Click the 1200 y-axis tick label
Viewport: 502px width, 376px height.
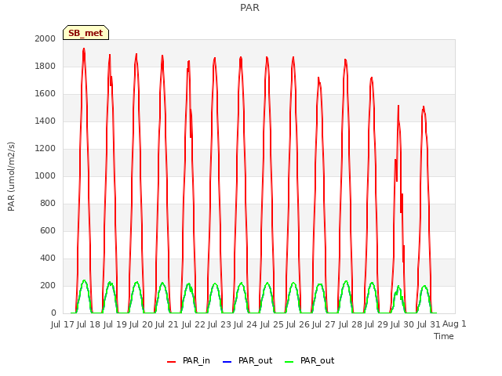(x=45, y=148)
